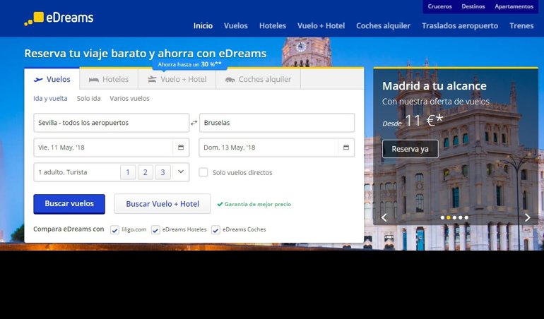544x319 pixels.
Task: Click the Sevilla origin input field
Action: point(111,123)
